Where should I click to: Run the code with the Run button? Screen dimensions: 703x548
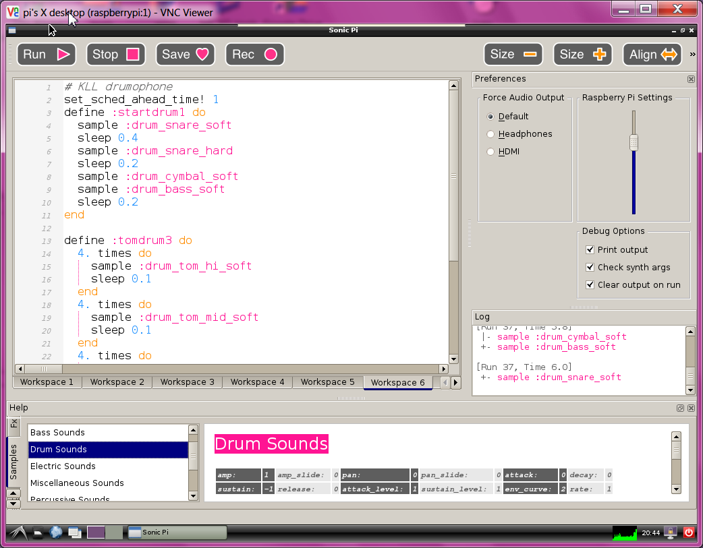(47, 55)
